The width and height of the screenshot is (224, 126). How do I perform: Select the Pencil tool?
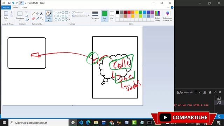[x=34, y=14]
